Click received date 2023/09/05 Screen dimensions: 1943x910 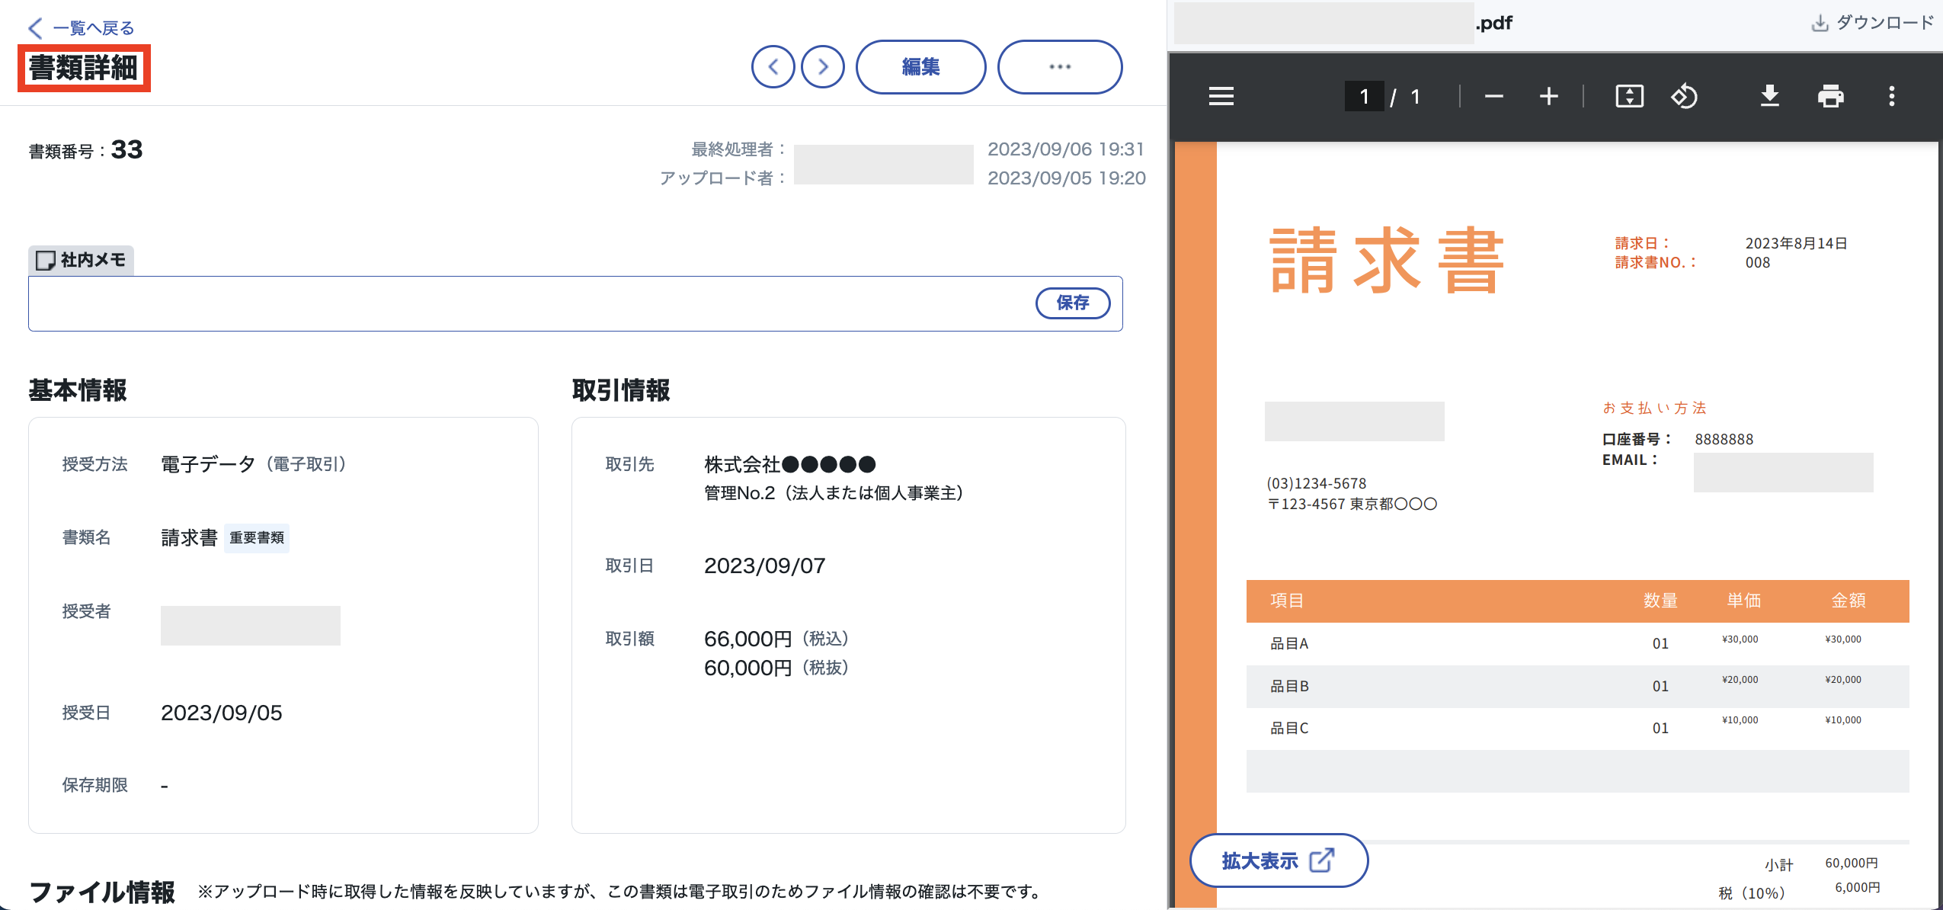[221, 713]
